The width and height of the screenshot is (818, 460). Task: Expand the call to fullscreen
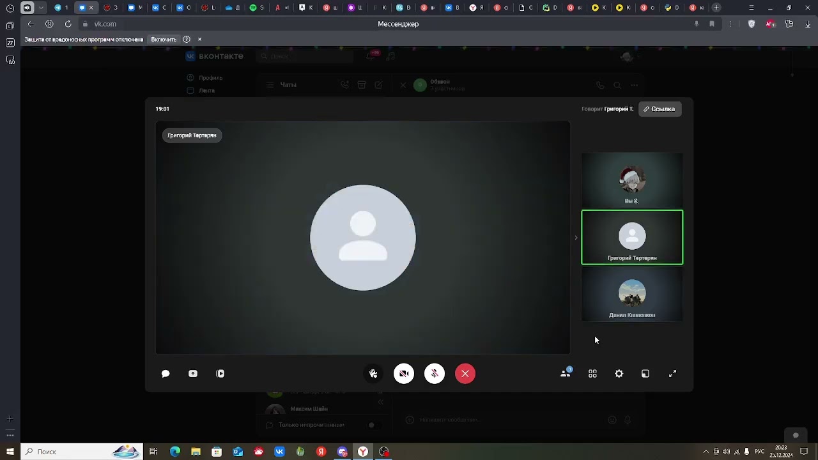672,374
